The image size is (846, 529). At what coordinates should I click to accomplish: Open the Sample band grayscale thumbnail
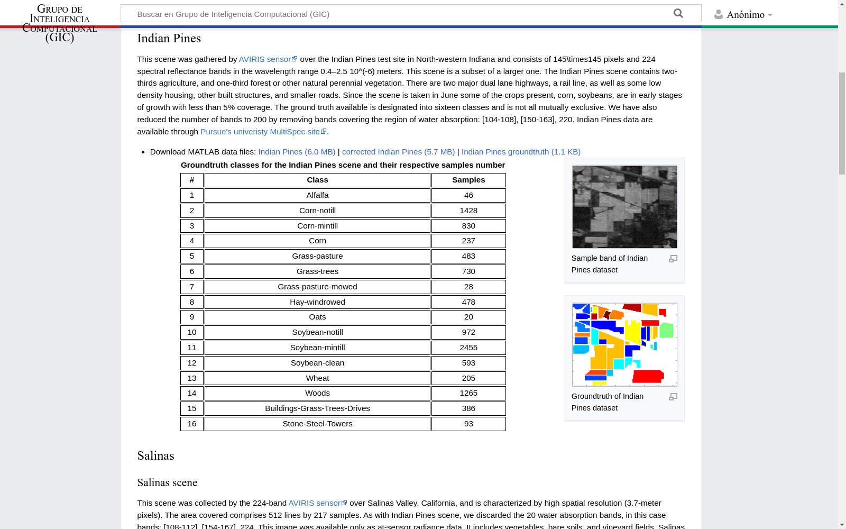[x=624, y=207]
